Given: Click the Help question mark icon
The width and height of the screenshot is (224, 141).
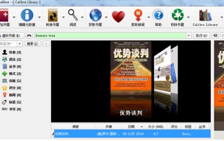Looking at the screenshot, I should coord(158,15).
